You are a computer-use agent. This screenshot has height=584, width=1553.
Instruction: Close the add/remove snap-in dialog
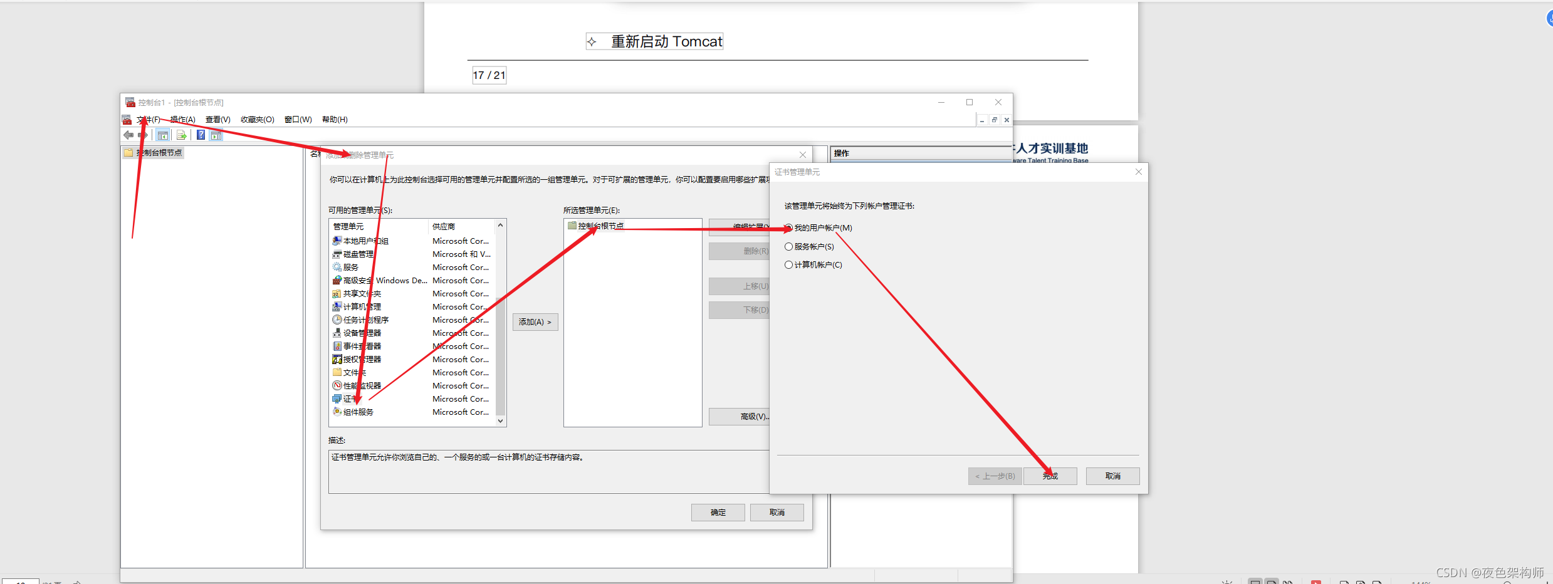coord(803,155)
